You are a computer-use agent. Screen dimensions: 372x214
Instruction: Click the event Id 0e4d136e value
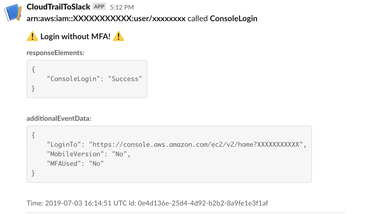pyautogui.click(x=202, y=203)
